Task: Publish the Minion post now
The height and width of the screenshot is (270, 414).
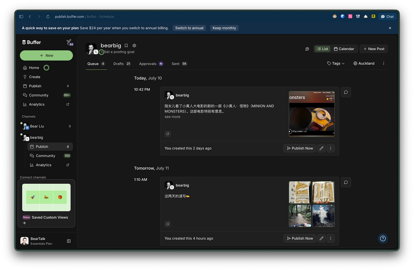Action: click(x=300, y=148)
